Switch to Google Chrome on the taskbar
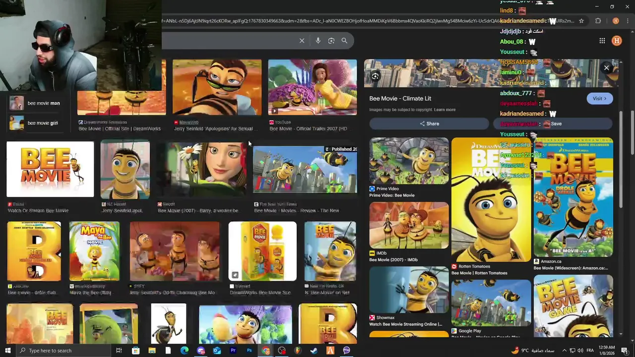 point(266,351)
